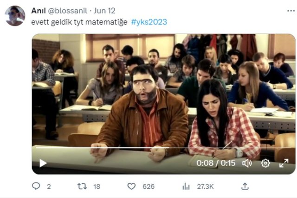Image resolution: width=297 pixels, height=198 pixels.
Task: Play the tweet video
Action: pyautogui.click(x=43, y=163)
